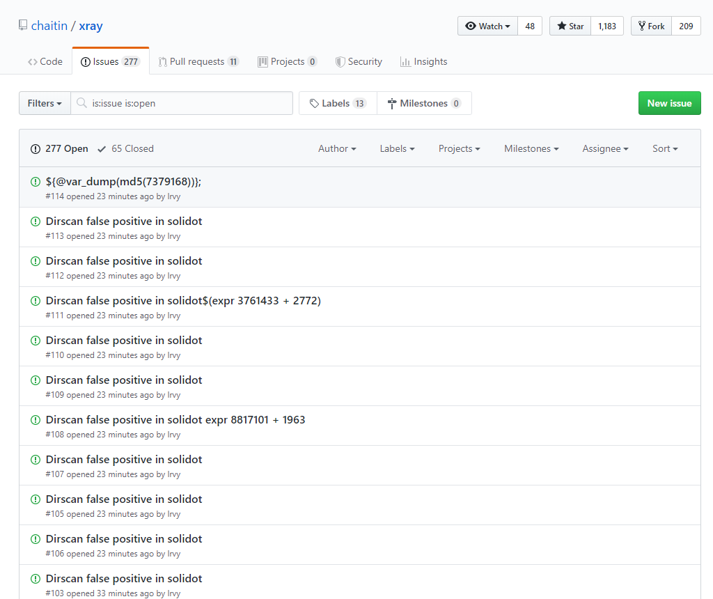This screenshot has height=599, width=713.
Task: Click the open issue icon for issue #106
Action: point(36,539)
